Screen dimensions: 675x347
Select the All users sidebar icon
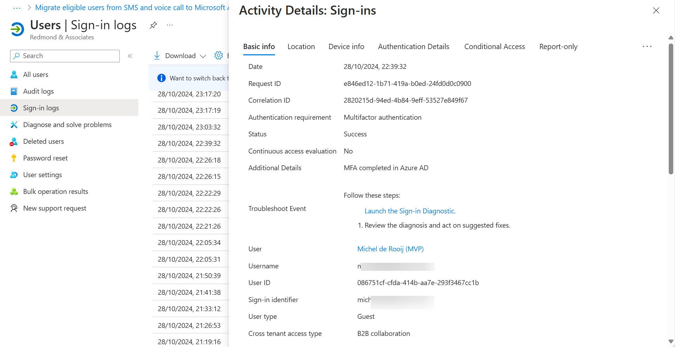tap(14, 74)
